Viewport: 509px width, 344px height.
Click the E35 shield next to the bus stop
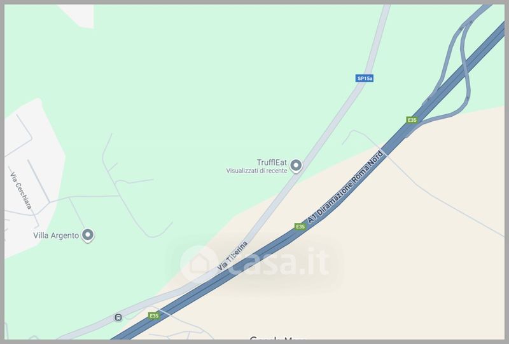(154, 315)
